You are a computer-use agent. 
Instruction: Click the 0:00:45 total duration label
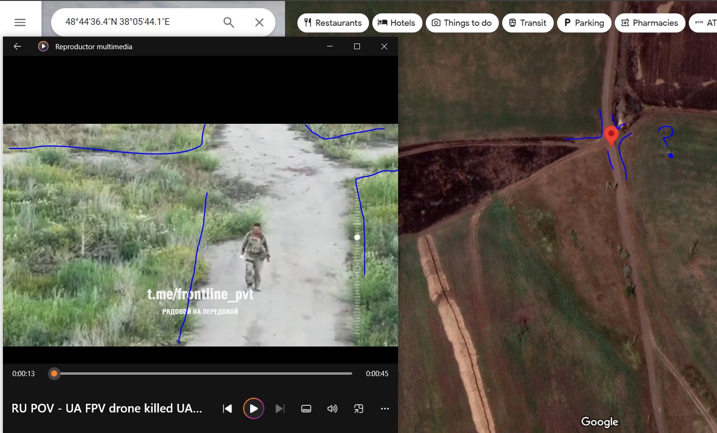point(377,374)
